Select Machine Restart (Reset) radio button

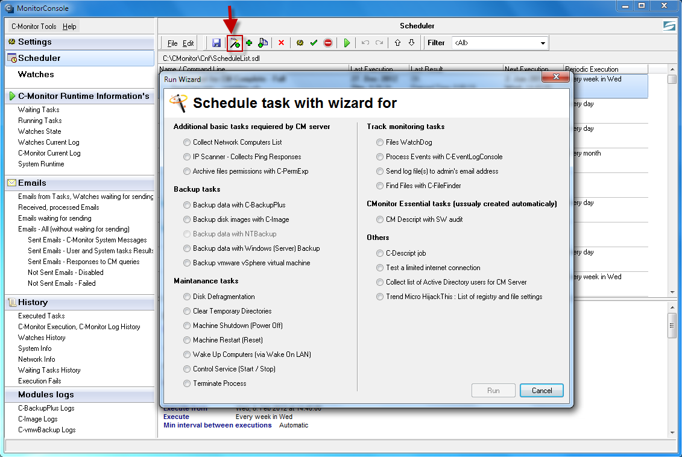(x=186, y=340)
